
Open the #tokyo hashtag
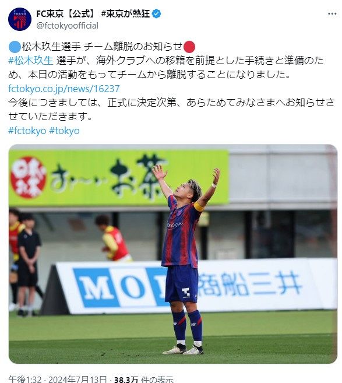tap(64, 131)
